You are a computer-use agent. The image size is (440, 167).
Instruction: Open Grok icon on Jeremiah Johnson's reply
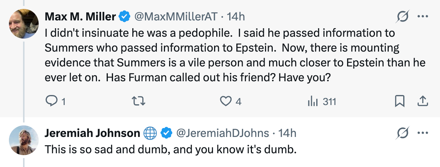click(x=403, y=133)
